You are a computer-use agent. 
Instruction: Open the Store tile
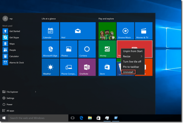[x=107, y=67]
